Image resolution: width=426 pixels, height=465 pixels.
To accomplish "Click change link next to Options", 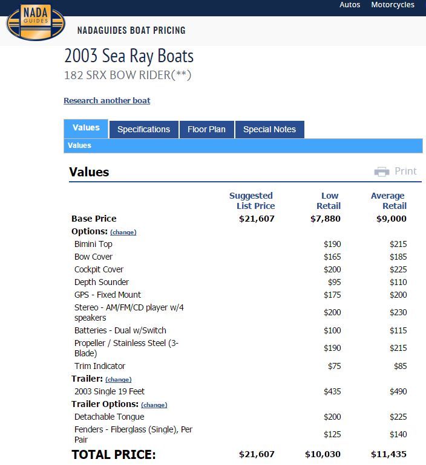I will 123,232.
